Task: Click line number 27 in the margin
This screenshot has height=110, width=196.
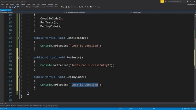Action: [x=10, y=58]
